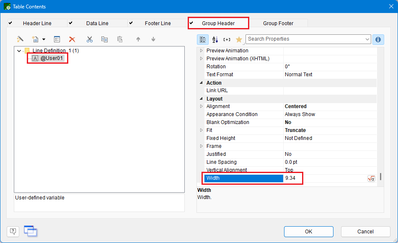Cut the selected item with scissors icon
Screen dimensions: 398x243
tap(89, 39)
